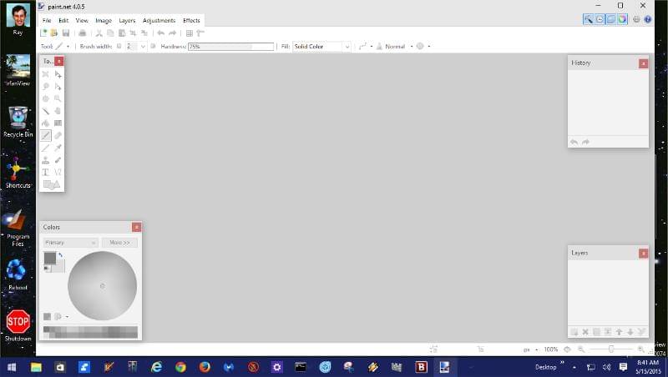Image resolution: width=668 pixels, height=377 pixels.
Task: Open the Effects menu
Action: click(x=191, y=20)
